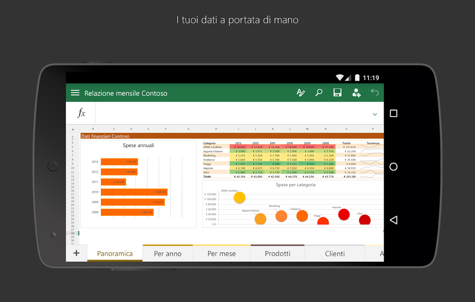The width and height of the screenshot is (475, 302).
Task: Click the 2008 bar in Spese annuali
Action: pyautogui.click(x=127, y=212)
